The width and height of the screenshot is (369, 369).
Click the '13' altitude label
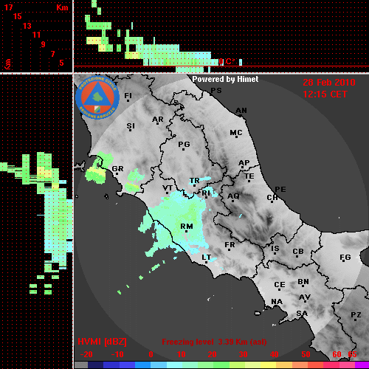tap(27, 26)
